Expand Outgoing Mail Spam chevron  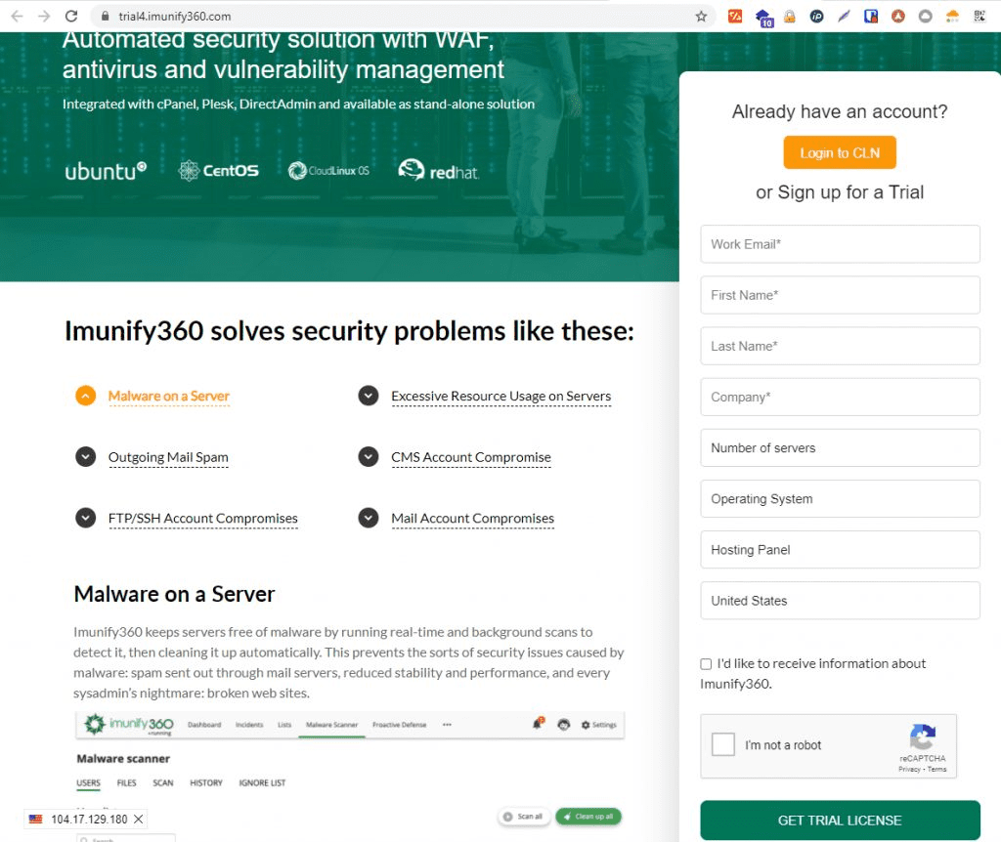[86, 457]
